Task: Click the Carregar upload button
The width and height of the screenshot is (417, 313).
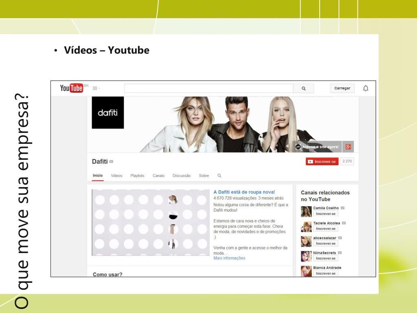Action: point(342,88)
